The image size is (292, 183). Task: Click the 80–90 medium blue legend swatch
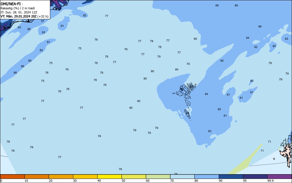pos(207,177)
